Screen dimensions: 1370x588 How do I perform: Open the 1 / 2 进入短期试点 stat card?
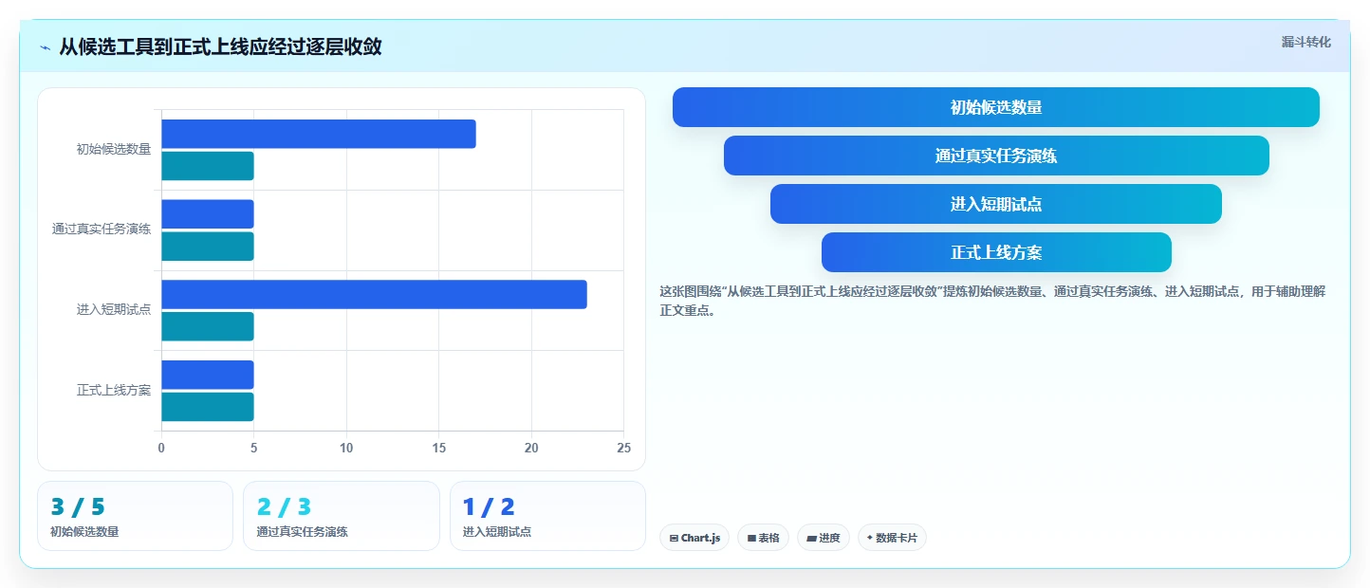click(547, 516)
